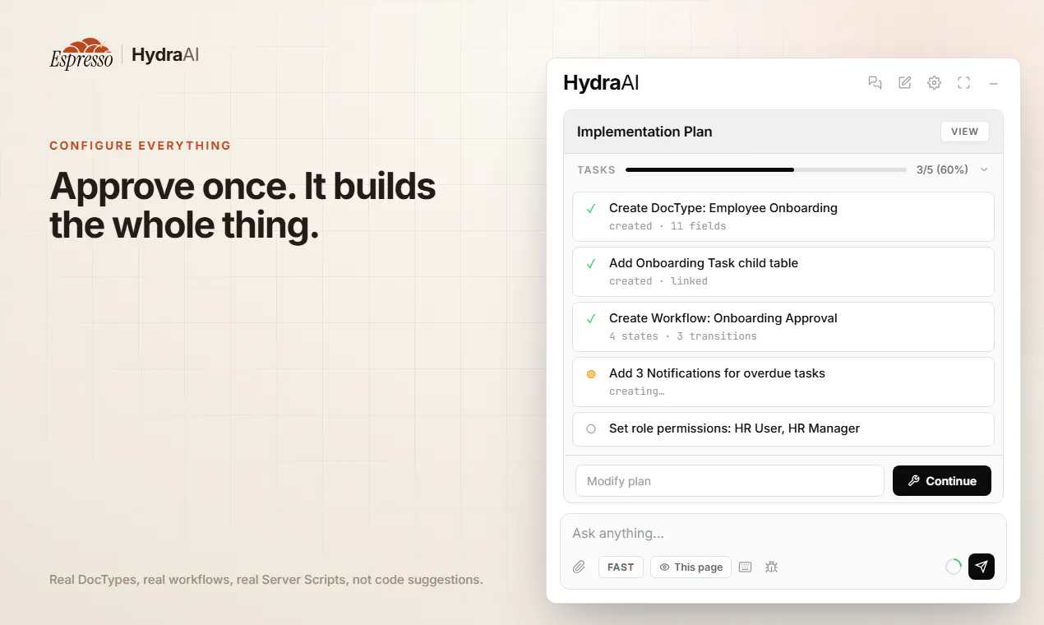
Task: Expand panel to fullscreen
Action: (x=963, y=82)
